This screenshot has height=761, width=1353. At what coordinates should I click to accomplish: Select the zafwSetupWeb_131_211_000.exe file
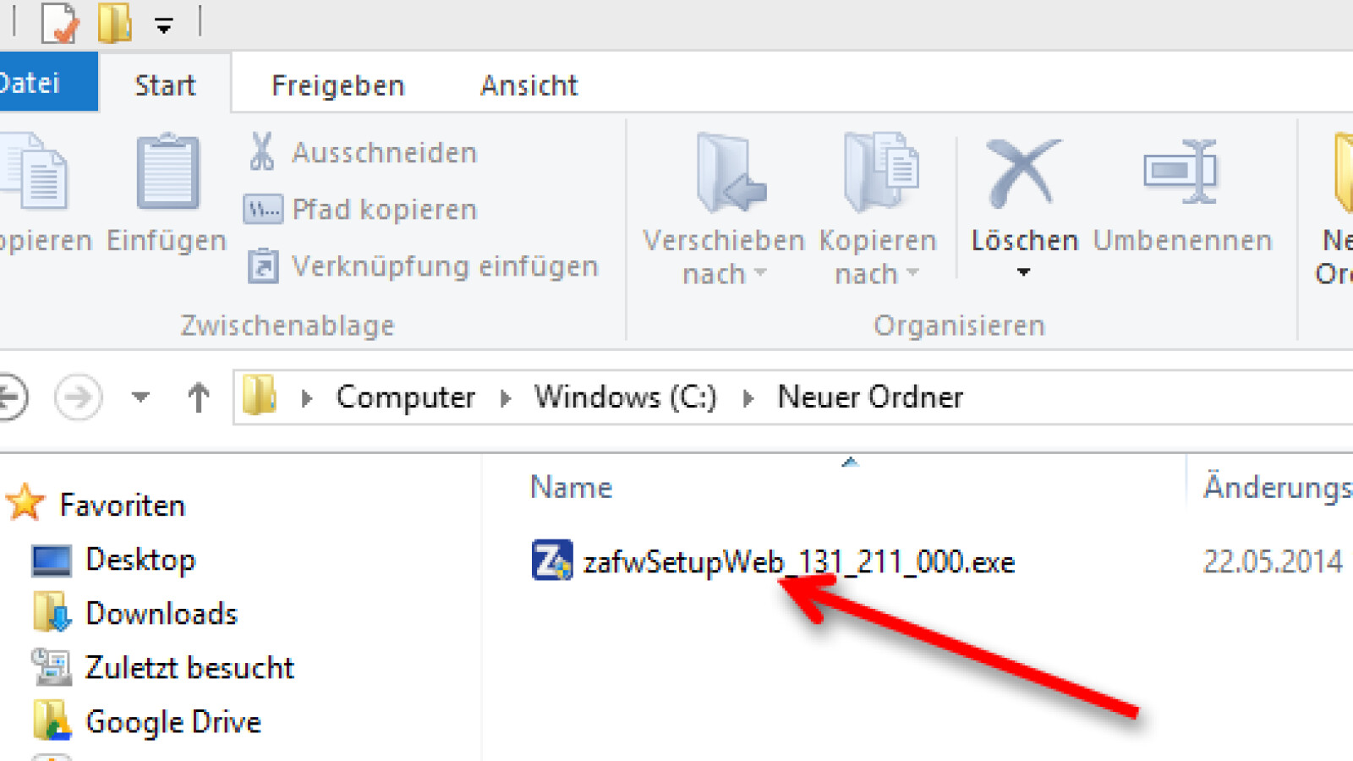[x=797, y=562]
